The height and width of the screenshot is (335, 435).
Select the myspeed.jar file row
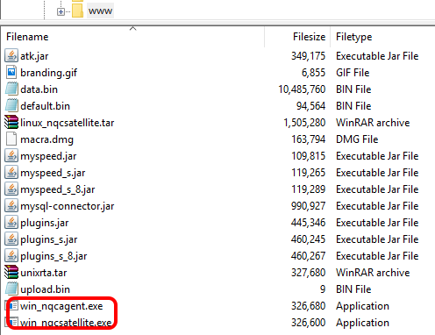pos(217,156)
